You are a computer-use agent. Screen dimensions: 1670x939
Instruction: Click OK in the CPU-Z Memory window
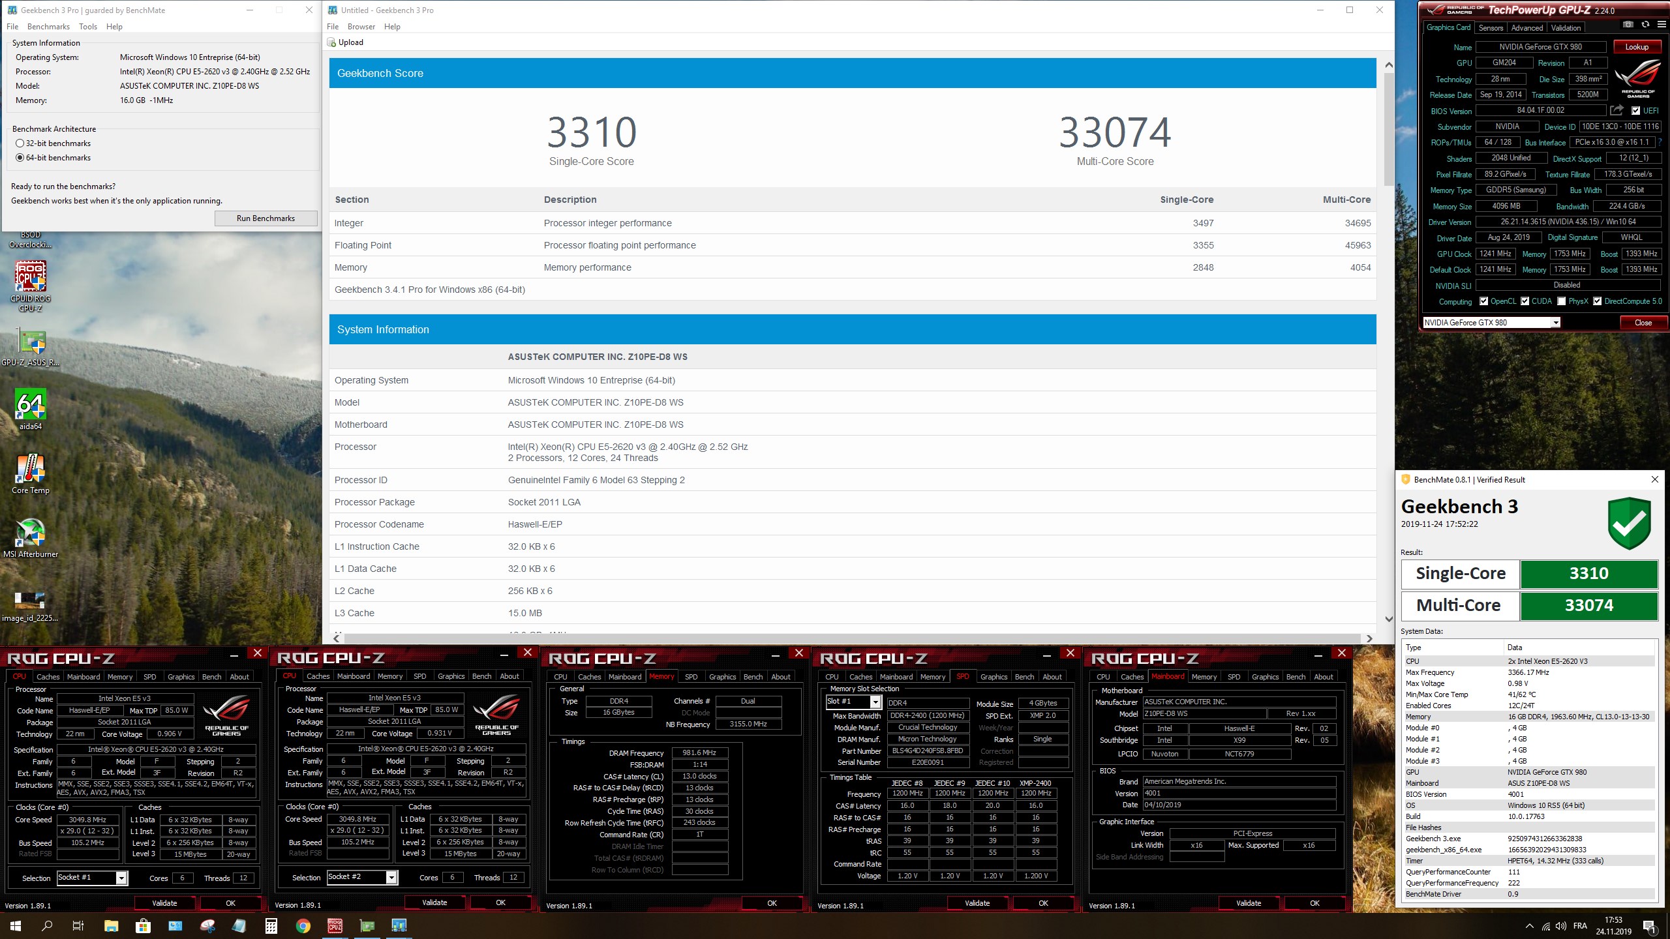pyautogui.click(x=772, y=903)
